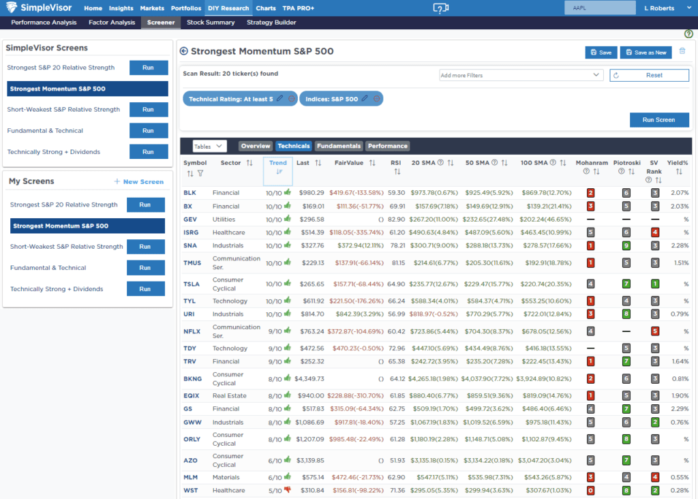Open the Add more Filters dropdown
The height and width of the screenshot is (499, 698).
[x=520, y=75]
